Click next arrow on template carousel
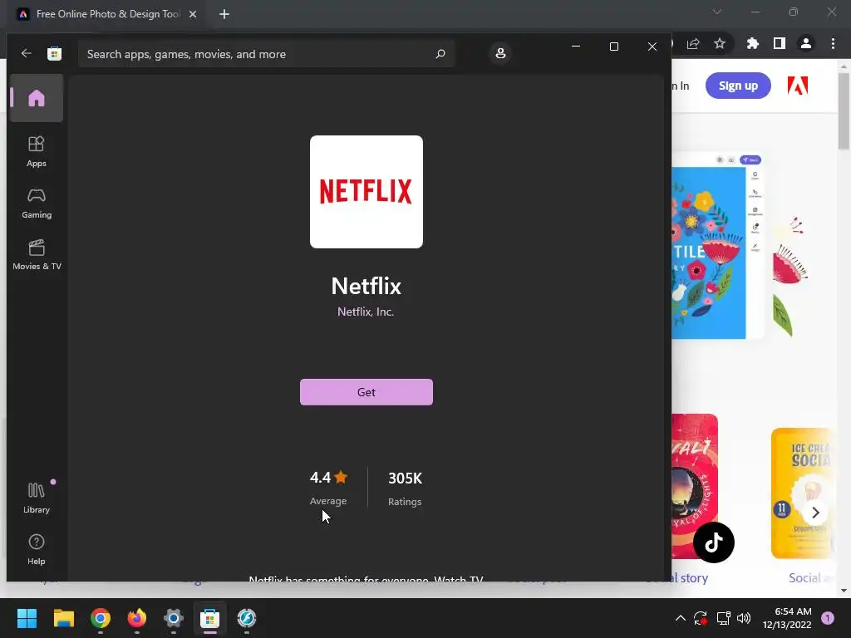Screen dimensions: 851x638 click(x=815, y=512)
